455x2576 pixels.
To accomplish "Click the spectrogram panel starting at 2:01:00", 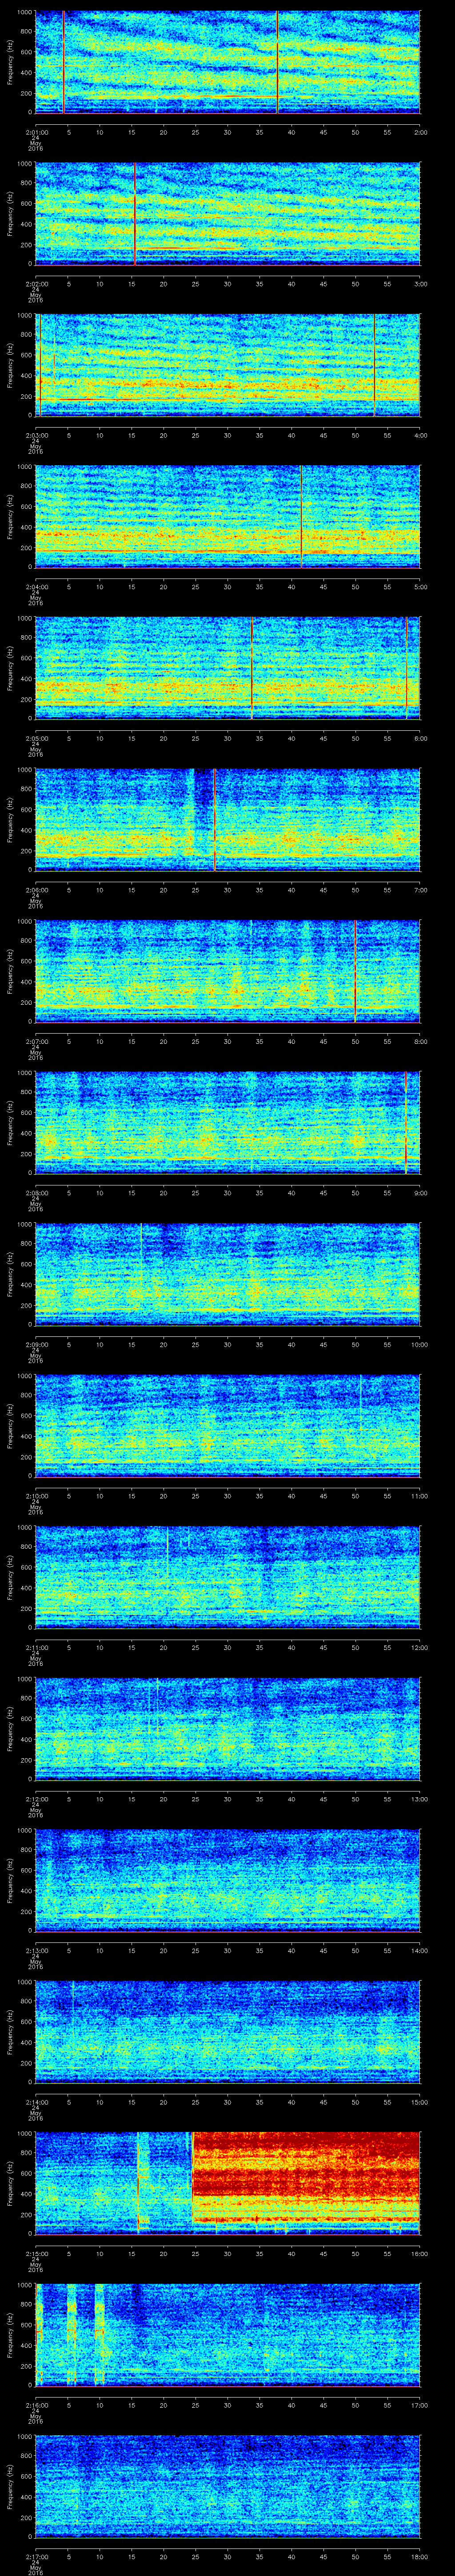I will [x=228, y=62].
